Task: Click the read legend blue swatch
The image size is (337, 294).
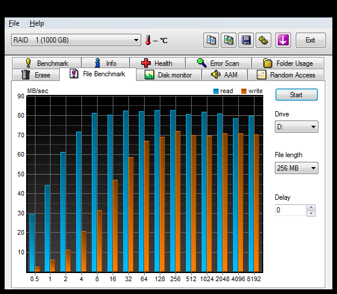Action: click(x=216, y=91)
